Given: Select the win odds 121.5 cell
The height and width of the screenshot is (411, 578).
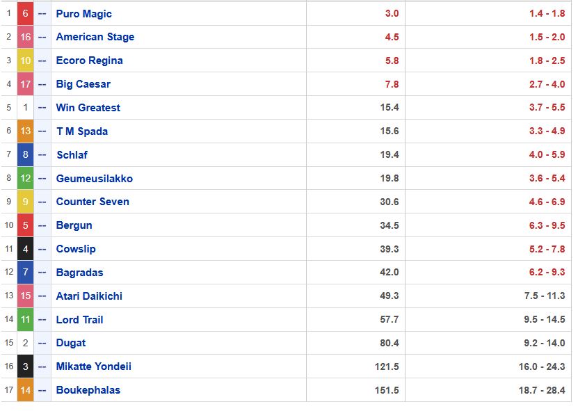Looking at the screenshot, I should [355, 366].
